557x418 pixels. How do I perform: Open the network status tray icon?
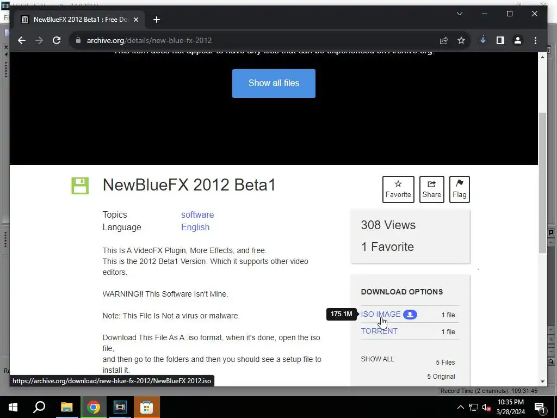[x=474, y=407]
